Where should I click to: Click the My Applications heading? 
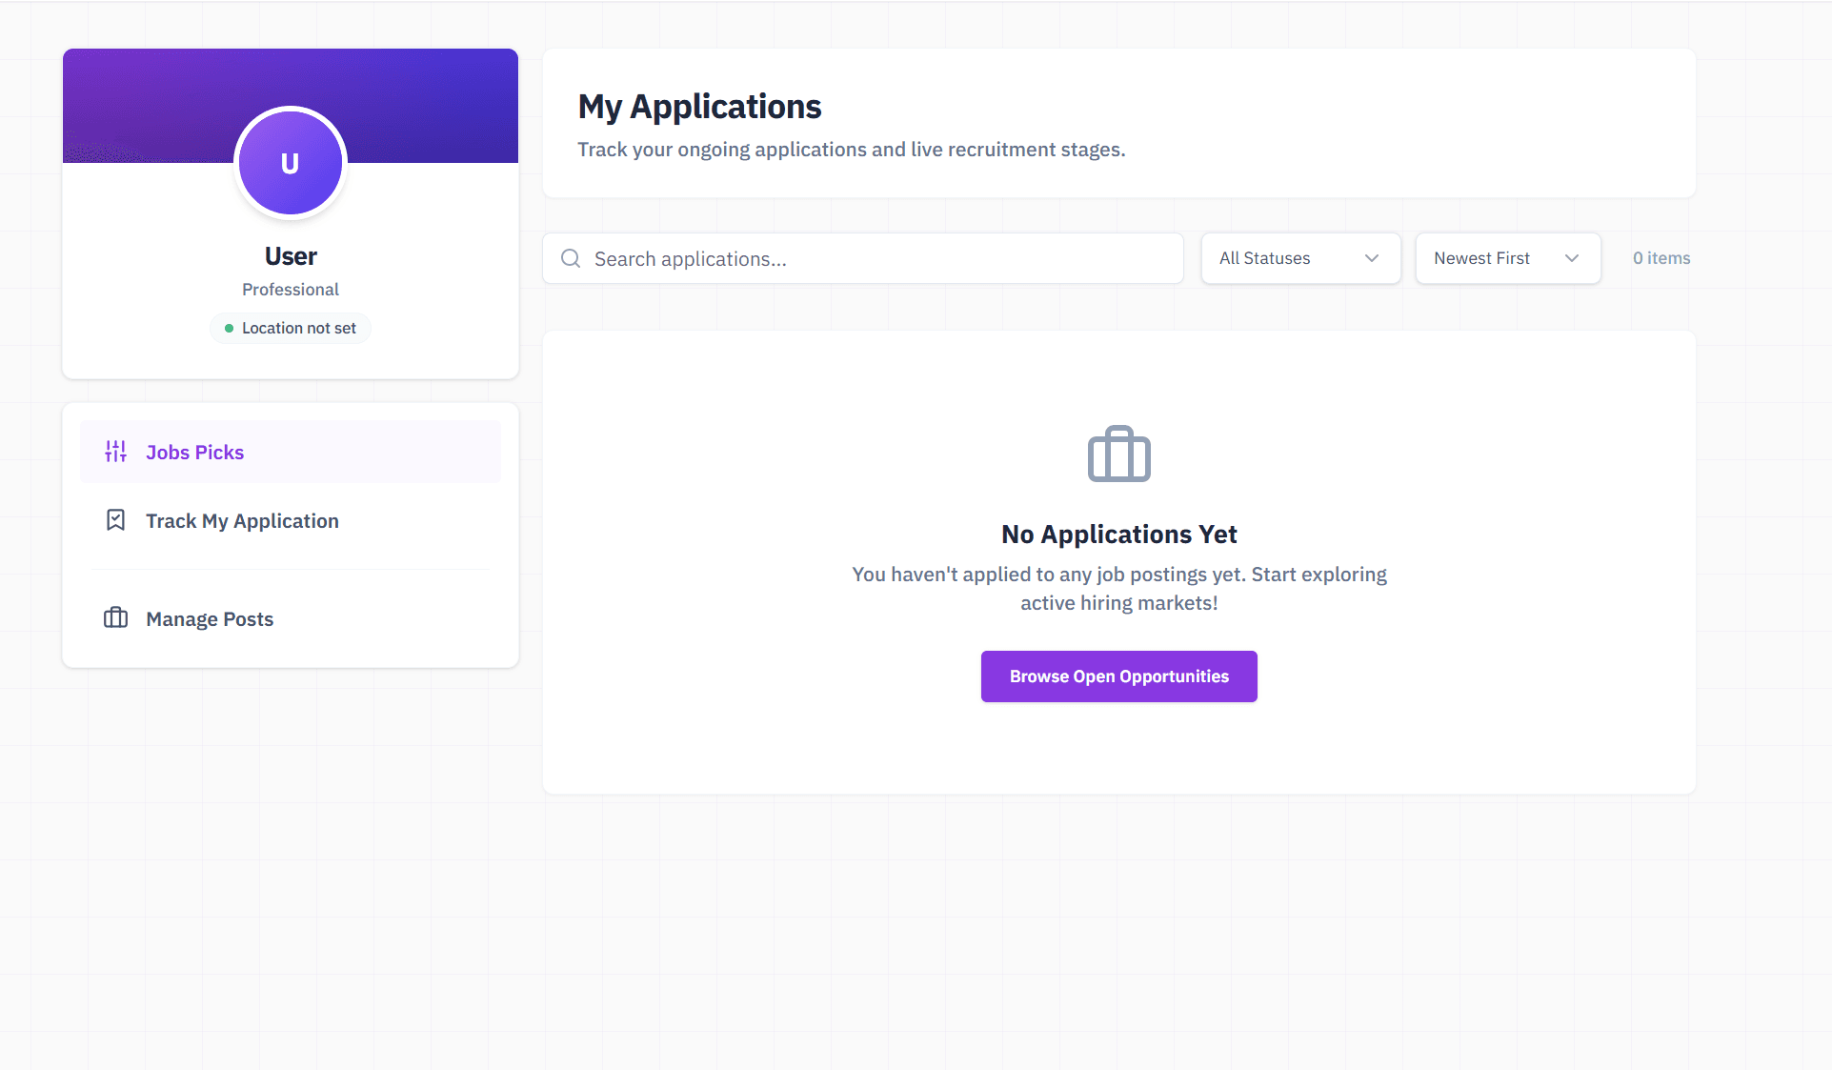[699, 107]
